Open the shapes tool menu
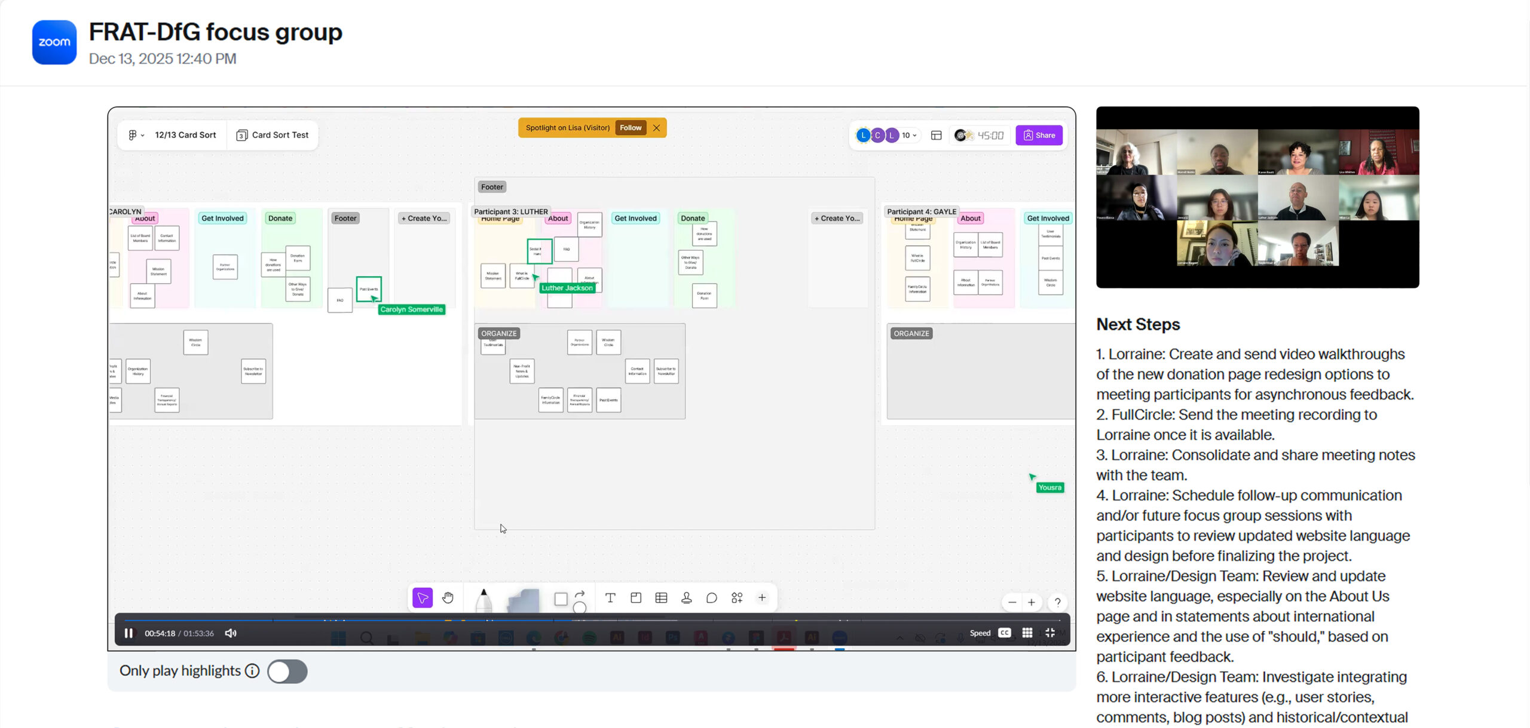1530x728 pixels. click(x=561, y=597)
